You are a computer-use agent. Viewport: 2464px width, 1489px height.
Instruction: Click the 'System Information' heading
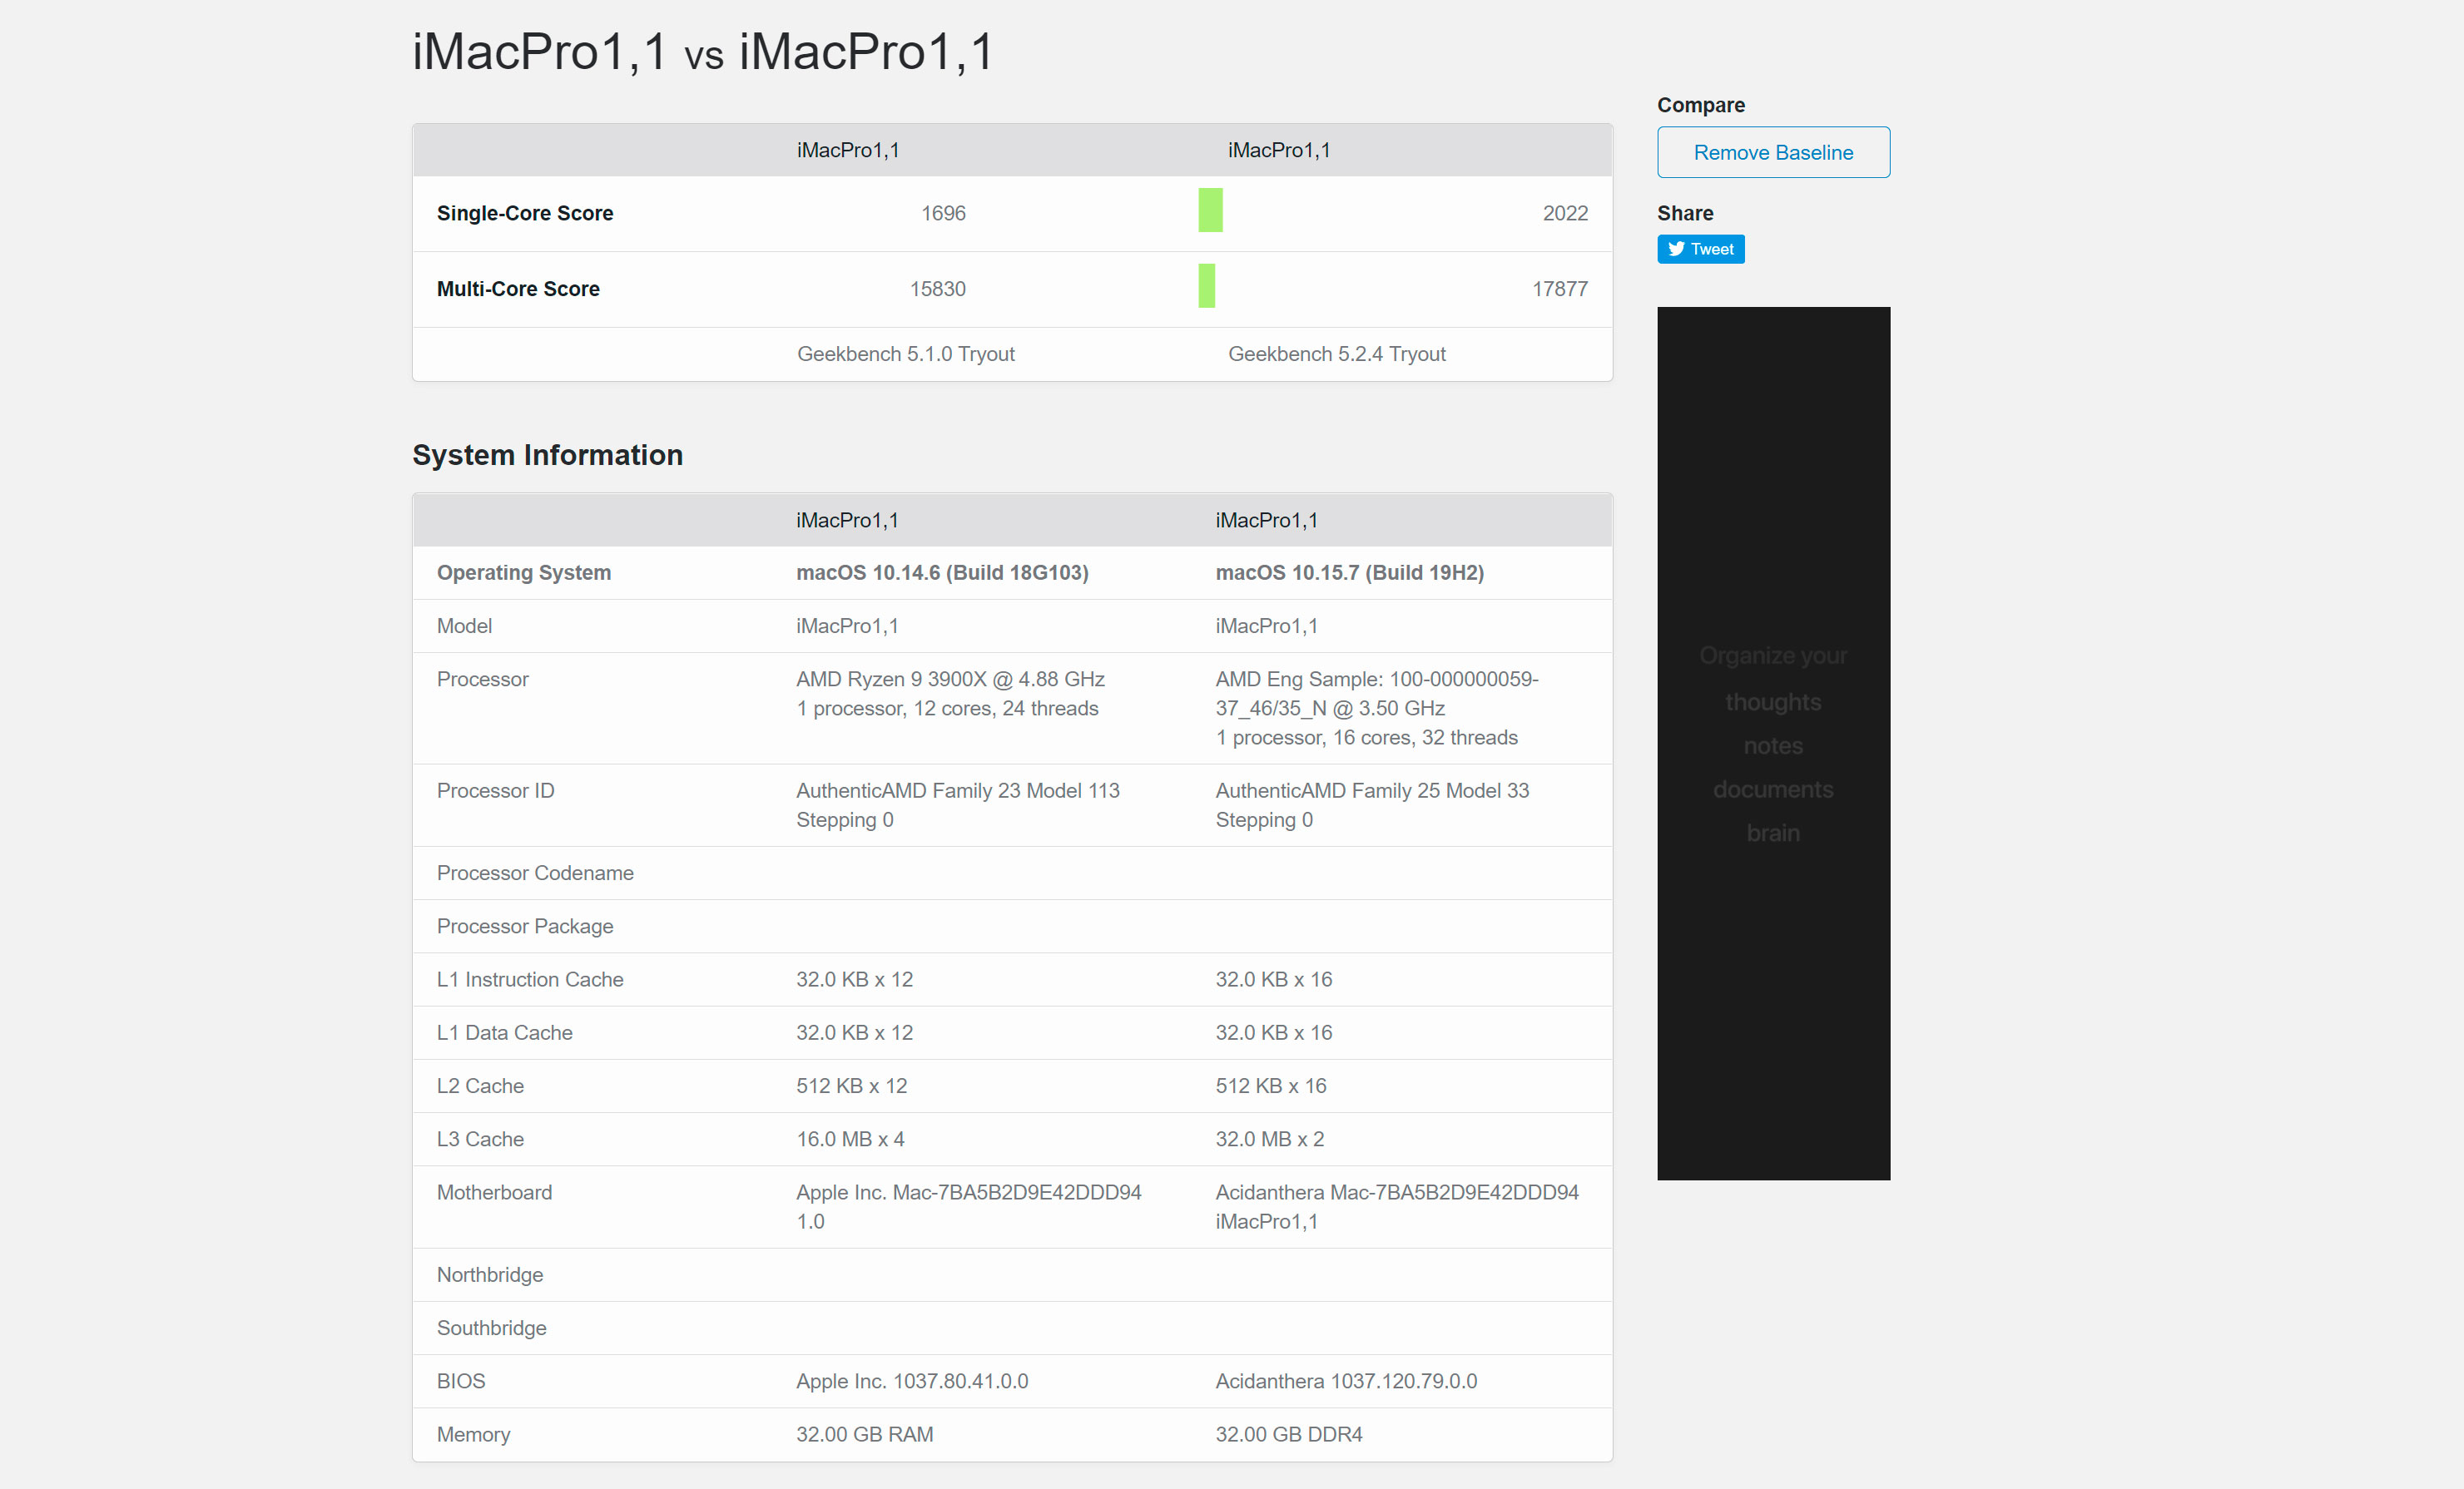pos(547,455)
